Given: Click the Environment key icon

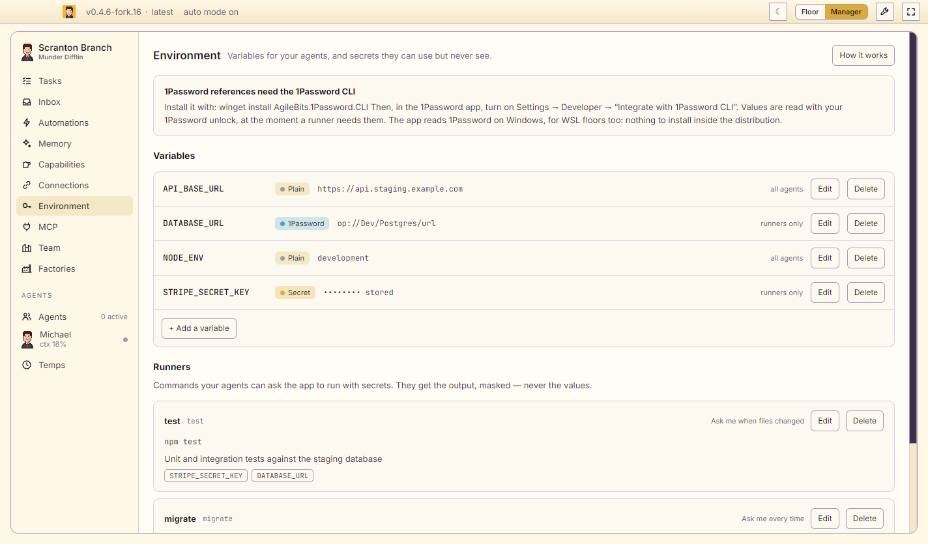Looking at the screenshot, I should (x=27, y=207).
